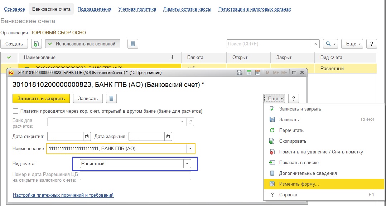Open Настройка платежных поручений и требований link
Screen dimensions: 386x206
pyautogui.click(x=63, y=195)
